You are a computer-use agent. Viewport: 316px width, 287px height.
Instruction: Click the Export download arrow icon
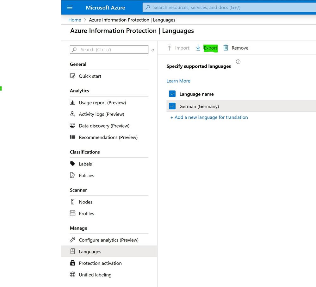[x=198, y=48]
